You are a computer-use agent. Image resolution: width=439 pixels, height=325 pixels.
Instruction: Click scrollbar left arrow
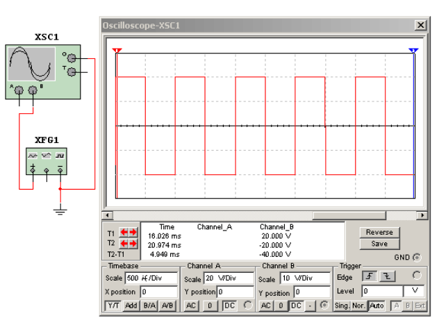coord(107,215)
